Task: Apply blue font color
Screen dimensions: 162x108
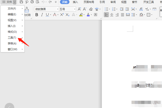Action: [x=88, y=15]
